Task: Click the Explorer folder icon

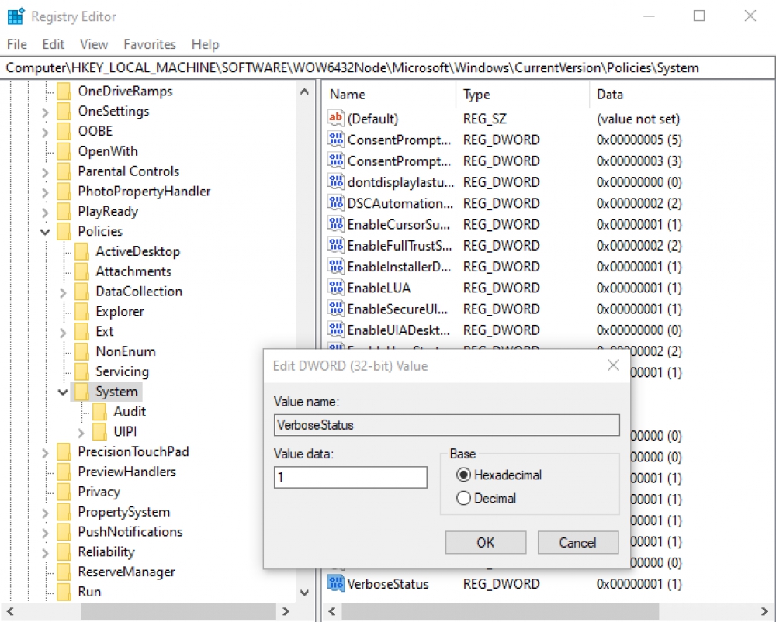Action: (81, 311)
